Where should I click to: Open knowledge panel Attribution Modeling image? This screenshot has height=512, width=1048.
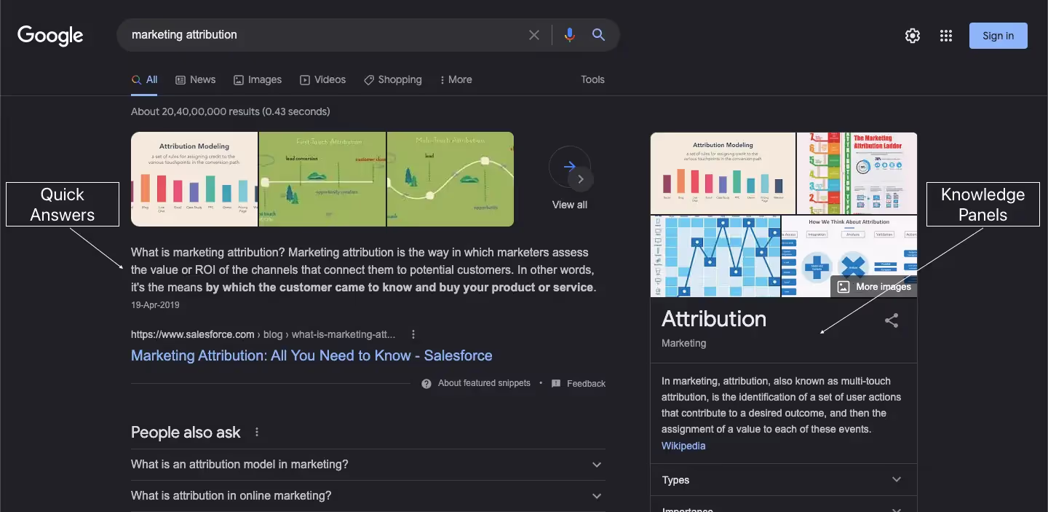click(x=723, y=173)
